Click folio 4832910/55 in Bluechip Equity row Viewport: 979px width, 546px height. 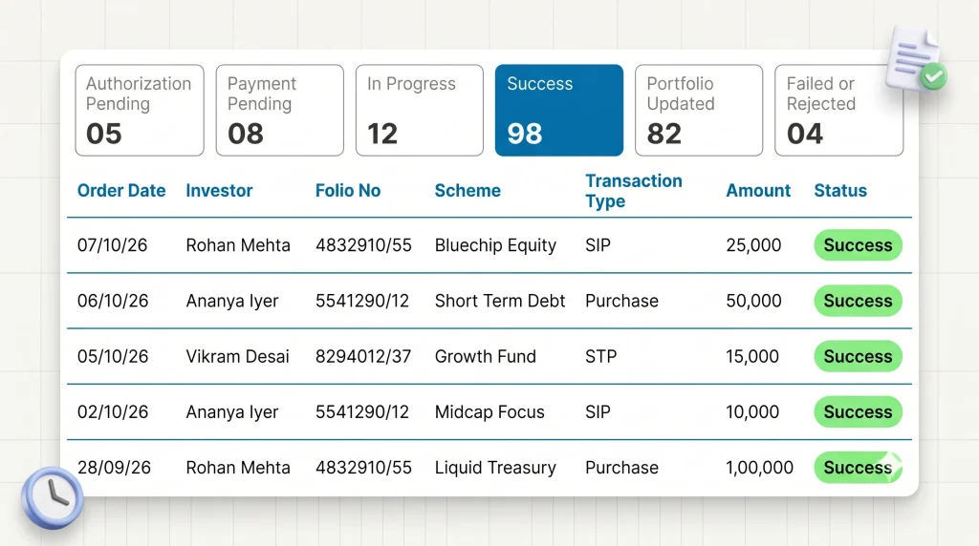pyautogui.click(x=363, y=245)
